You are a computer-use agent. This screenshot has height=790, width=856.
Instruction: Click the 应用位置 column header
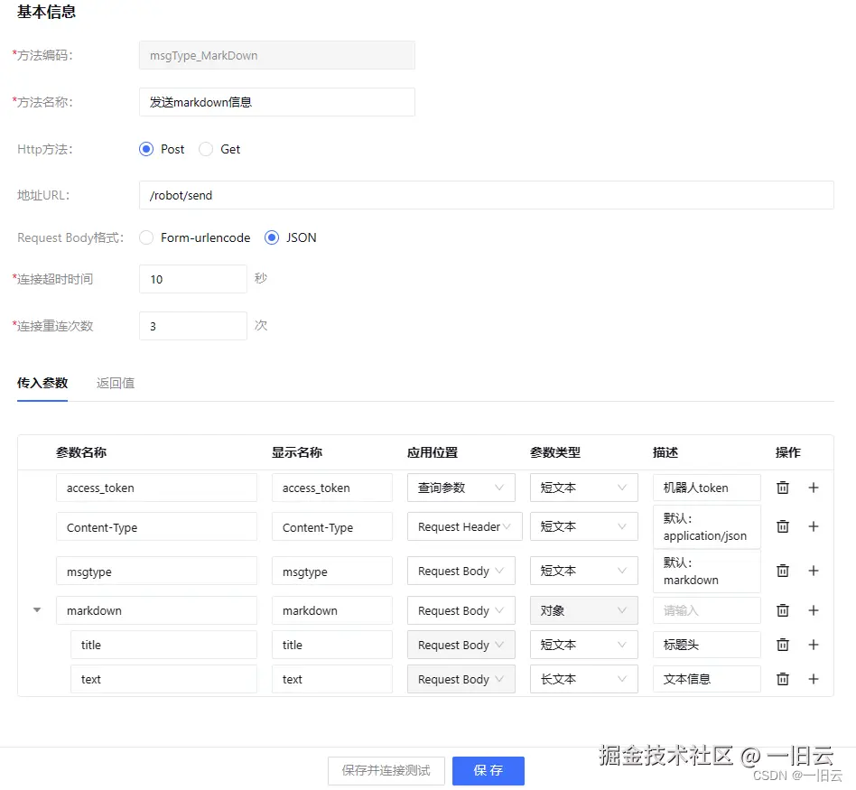433,452
